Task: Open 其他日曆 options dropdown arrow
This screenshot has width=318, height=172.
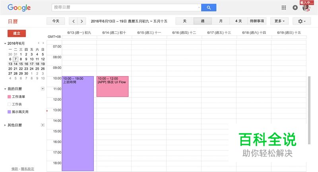Action: [x=43, y=125]
